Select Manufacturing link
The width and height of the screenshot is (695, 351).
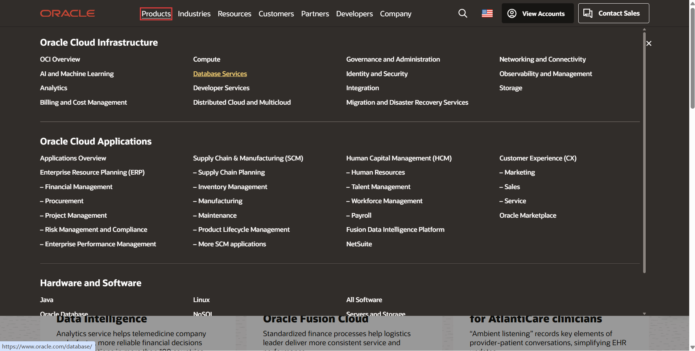pos(218,201)
